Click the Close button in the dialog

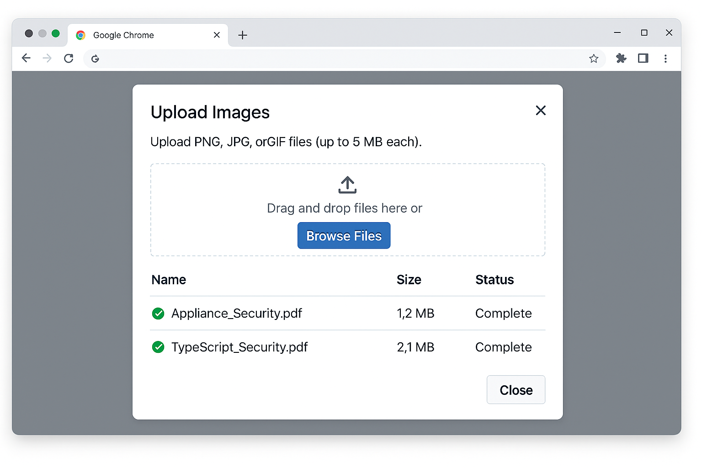(516, 390)
